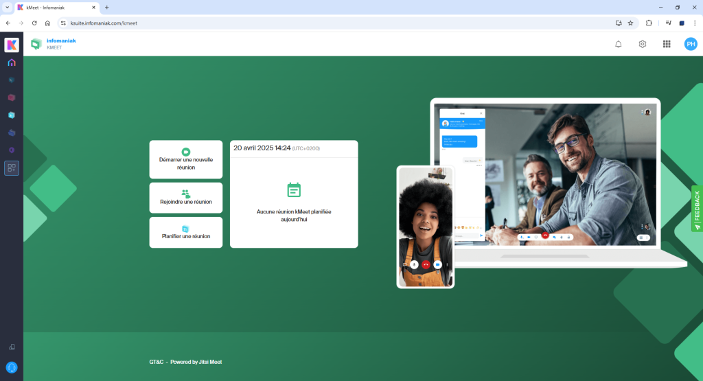The height and width of the screenshot is (381, 703).
Task: Click the browser home button
Action: click(x=47, y=23)
